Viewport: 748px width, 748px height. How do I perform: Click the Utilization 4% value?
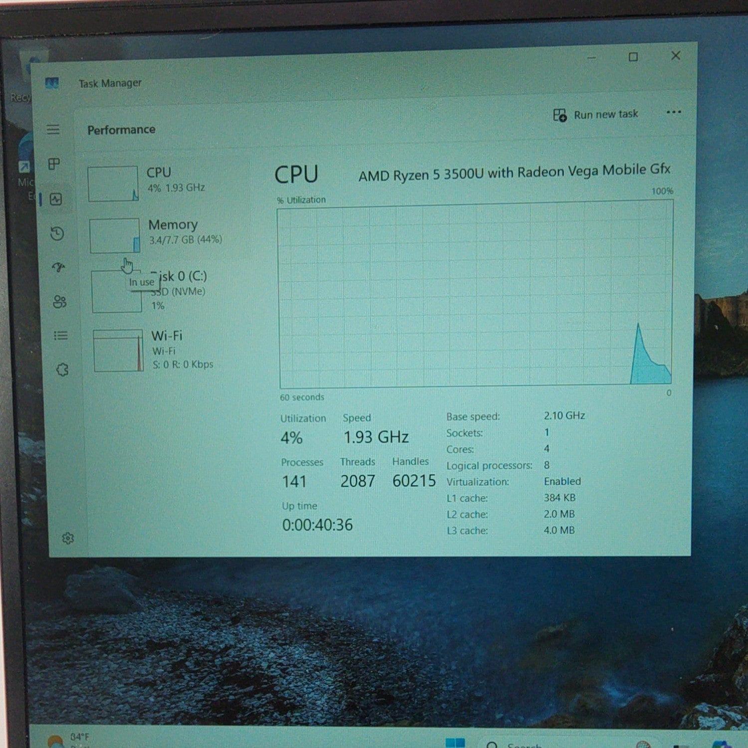pyautogui.click(x=291, y=438)
